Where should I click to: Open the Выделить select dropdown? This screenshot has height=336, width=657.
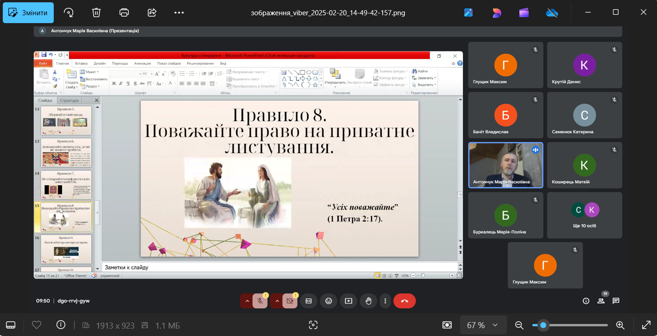point(423,85)
